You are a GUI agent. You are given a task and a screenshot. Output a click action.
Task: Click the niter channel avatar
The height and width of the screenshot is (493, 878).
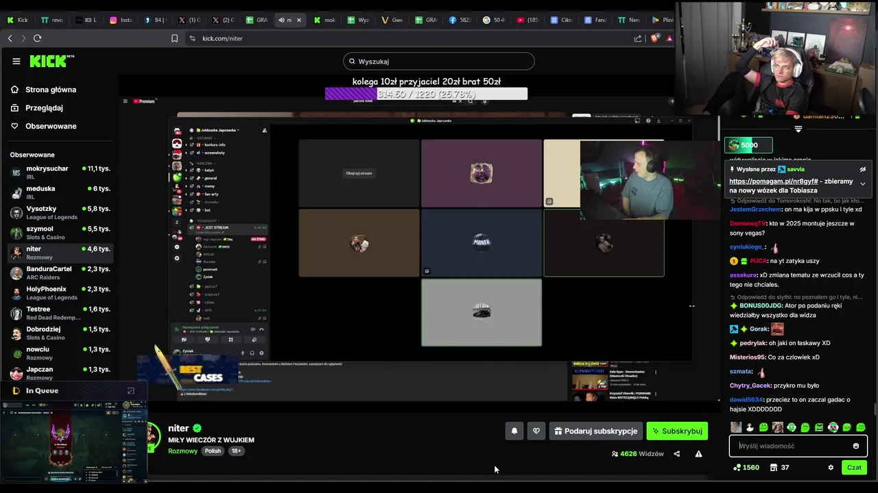click(152, 436)
